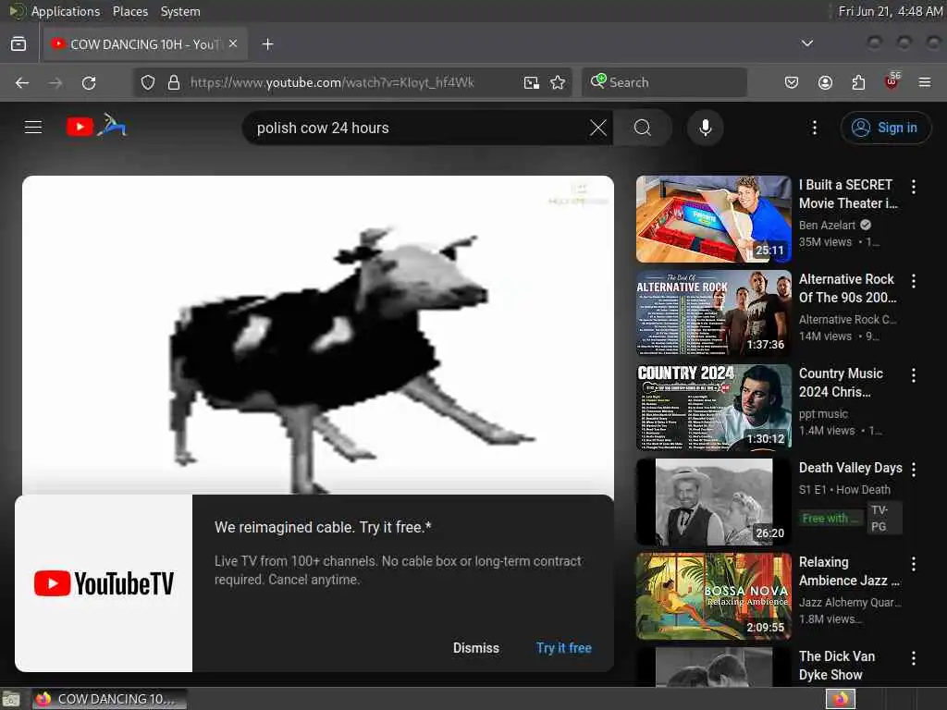
Task: Expand the list all tabs chevron
Action: tap(806, 43)
